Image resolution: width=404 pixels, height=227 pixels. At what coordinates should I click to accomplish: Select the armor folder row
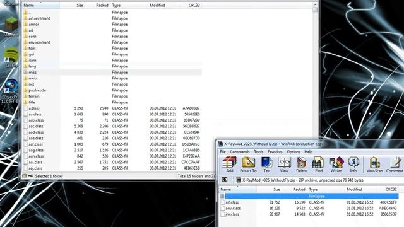coord(112,24)
